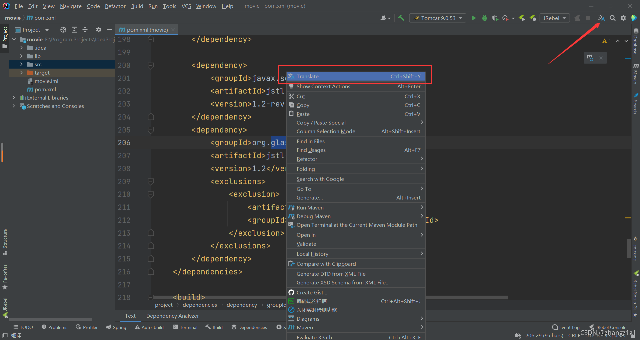Expand External Libraries tree node

(14, 98)
